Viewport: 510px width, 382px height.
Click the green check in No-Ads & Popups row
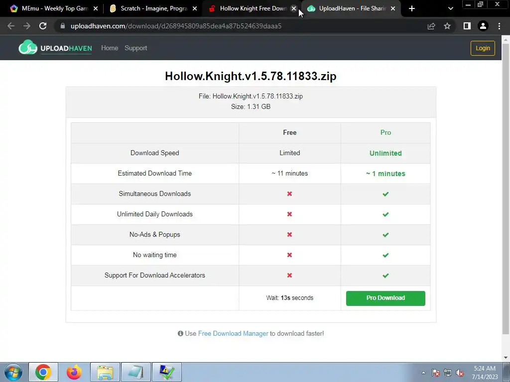pos(385,235)
